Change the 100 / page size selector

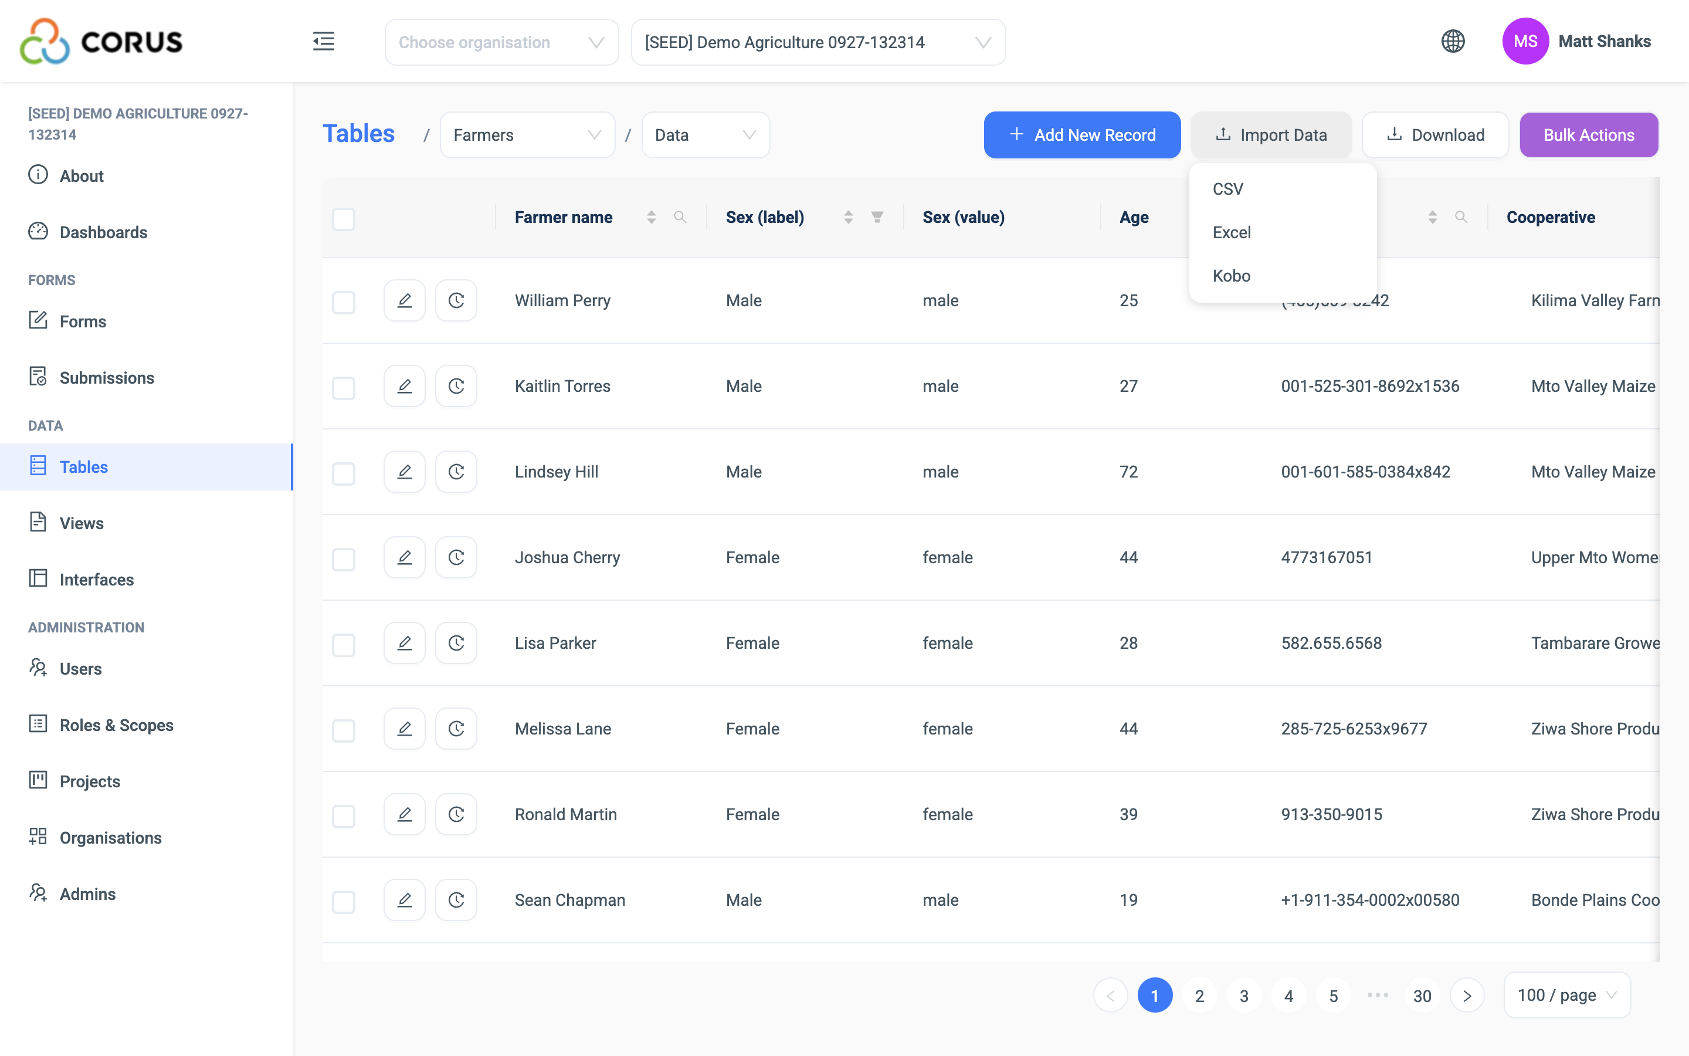pyautogui.click(x=1567, y=995)
